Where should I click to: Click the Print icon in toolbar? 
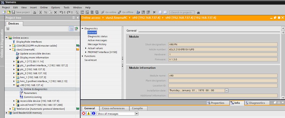tap(35, 12)
